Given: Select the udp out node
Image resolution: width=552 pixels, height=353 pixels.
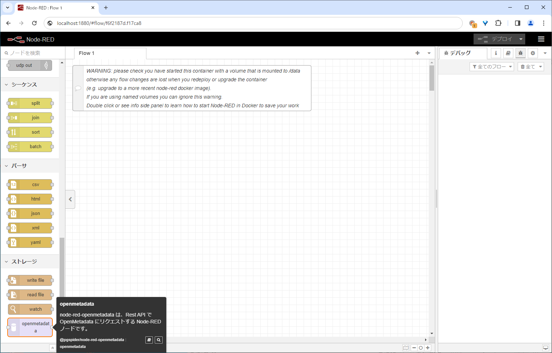Looking at the screenshot, I should [x=30, y=65].
